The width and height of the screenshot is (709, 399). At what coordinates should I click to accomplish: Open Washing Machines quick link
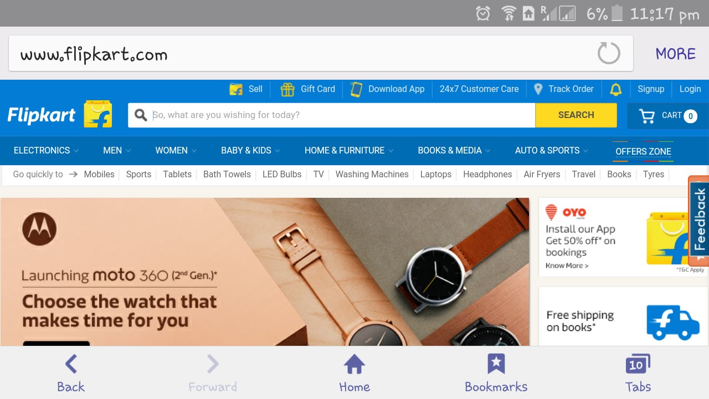tap(372, 174)
